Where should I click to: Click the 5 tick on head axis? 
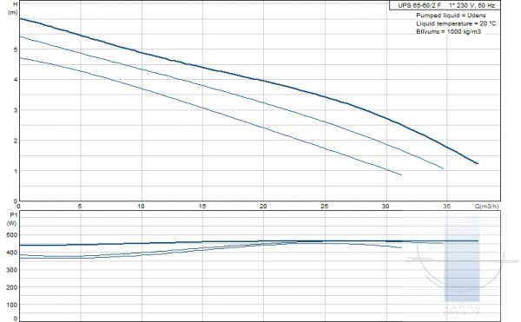point(16,49)
